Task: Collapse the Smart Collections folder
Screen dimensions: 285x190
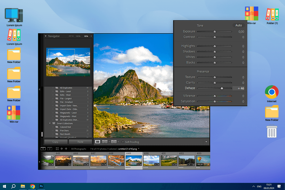Action: [50, 123]
